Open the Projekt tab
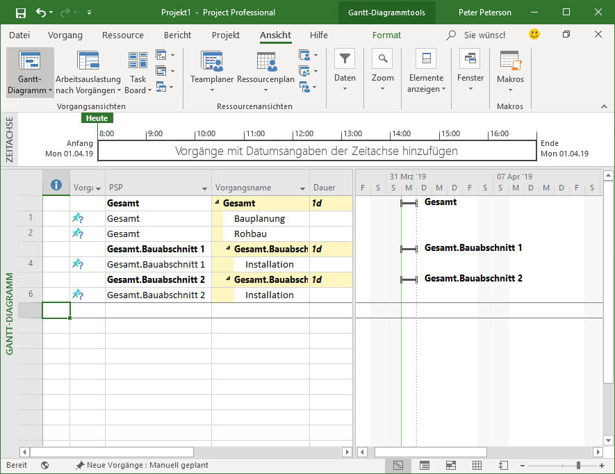The width and height of the screenshot is (615, 474). (226, 35)
